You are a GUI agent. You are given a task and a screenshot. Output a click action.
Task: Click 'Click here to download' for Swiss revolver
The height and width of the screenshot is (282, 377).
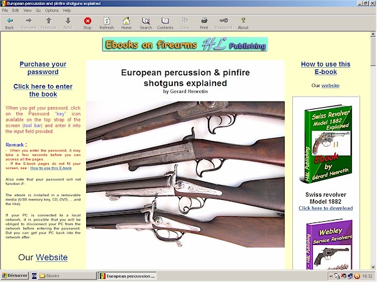click(x=325, y=208)
